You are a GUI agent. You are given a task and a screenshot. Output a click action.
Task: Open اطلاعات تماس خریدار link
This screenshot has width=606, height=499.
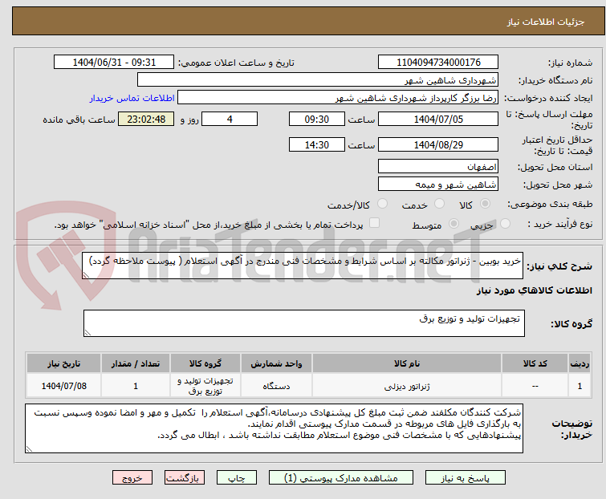point(132,98)
